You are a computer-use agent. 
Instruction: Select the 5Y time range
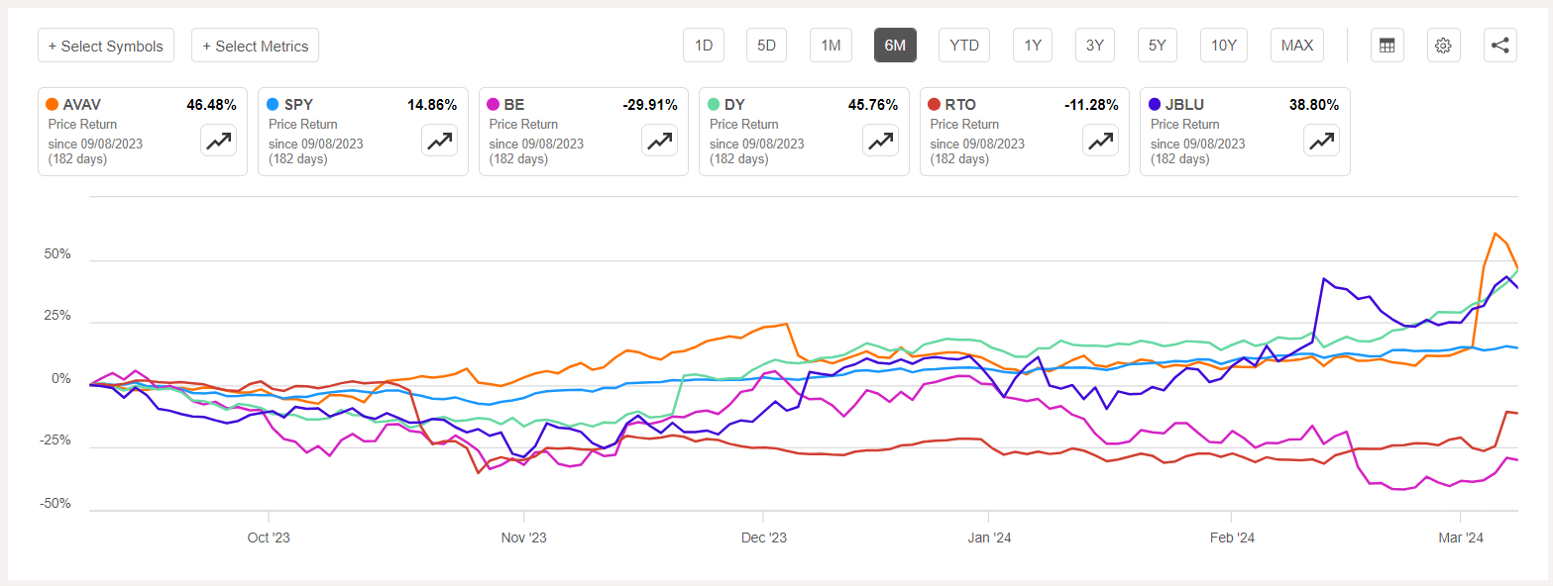coord(1158,46)
